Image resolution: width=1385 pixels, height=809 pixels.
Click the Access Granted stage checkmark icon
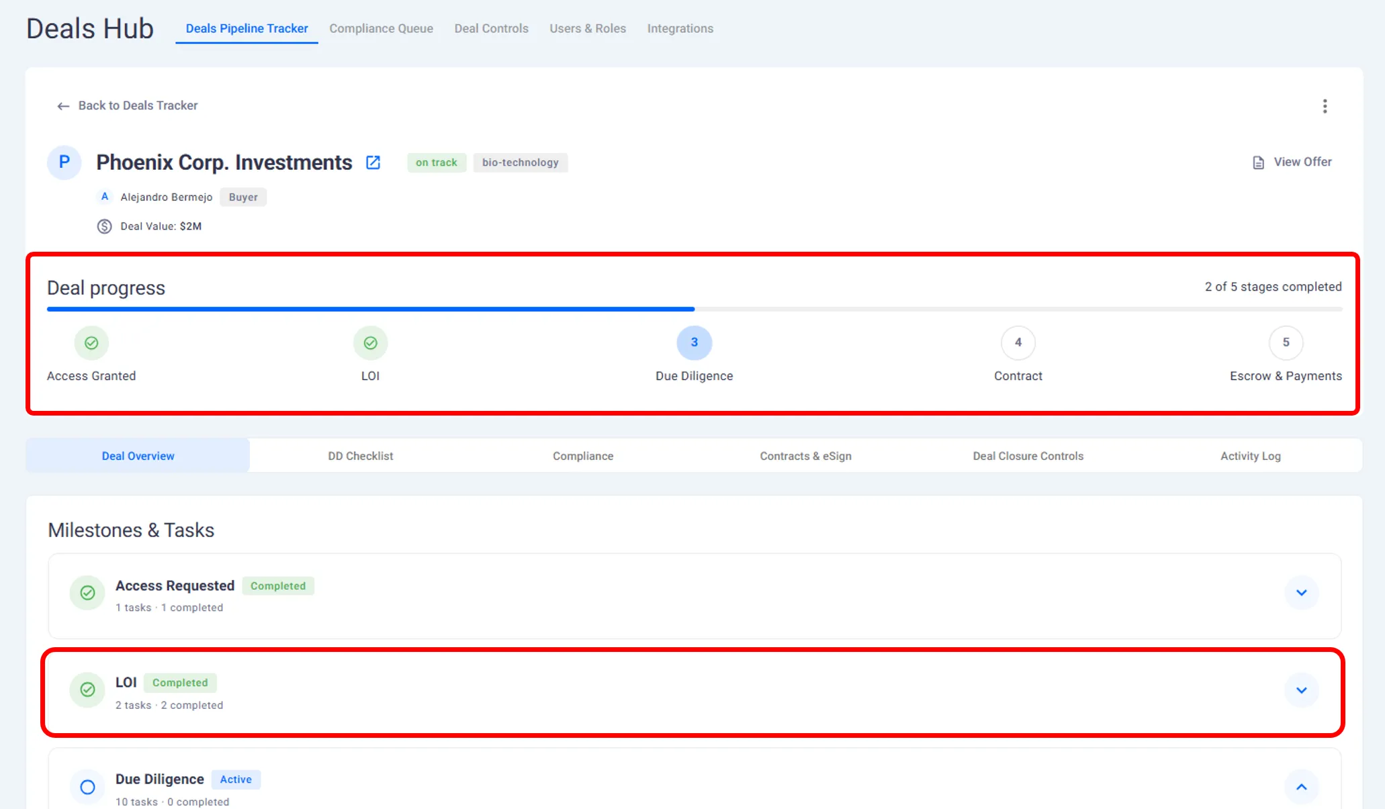91,343
